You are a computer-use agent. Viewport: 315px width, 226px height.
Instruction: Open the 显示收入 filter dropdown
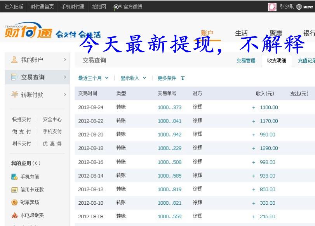click(x=133, y=78)
